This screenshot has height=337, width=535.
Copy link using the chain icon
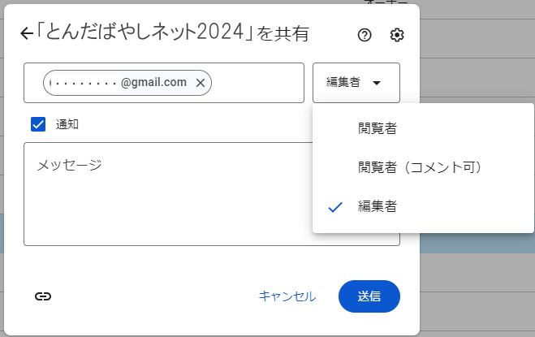(x=44, y=296)
